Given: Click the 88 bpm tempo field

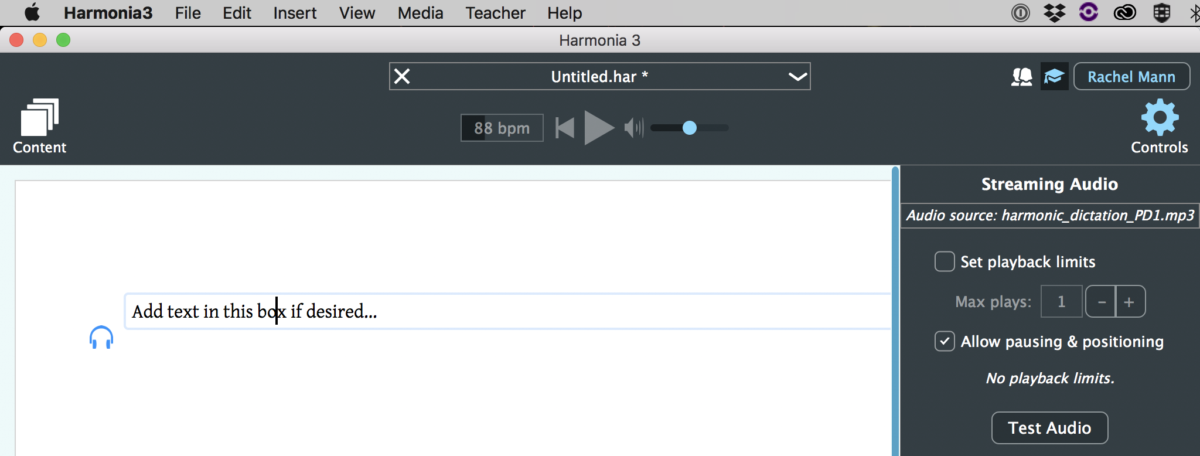Looking at the screenshot, I should tap(502, 128).
